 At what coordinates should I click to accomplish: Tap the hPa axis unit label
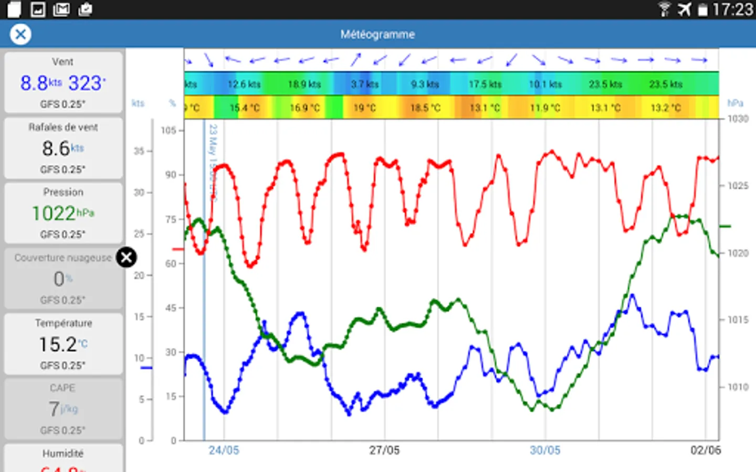pos(736,103)
